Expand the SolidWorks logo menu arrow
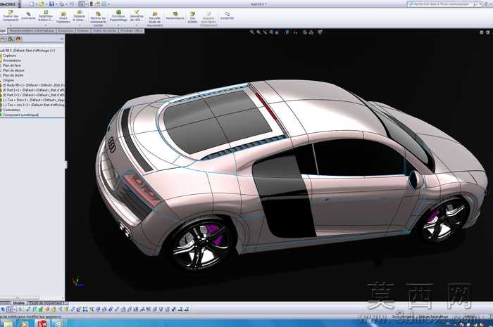Image resolution: width=493 pixels, height=327 pixels. coord(19,4)
